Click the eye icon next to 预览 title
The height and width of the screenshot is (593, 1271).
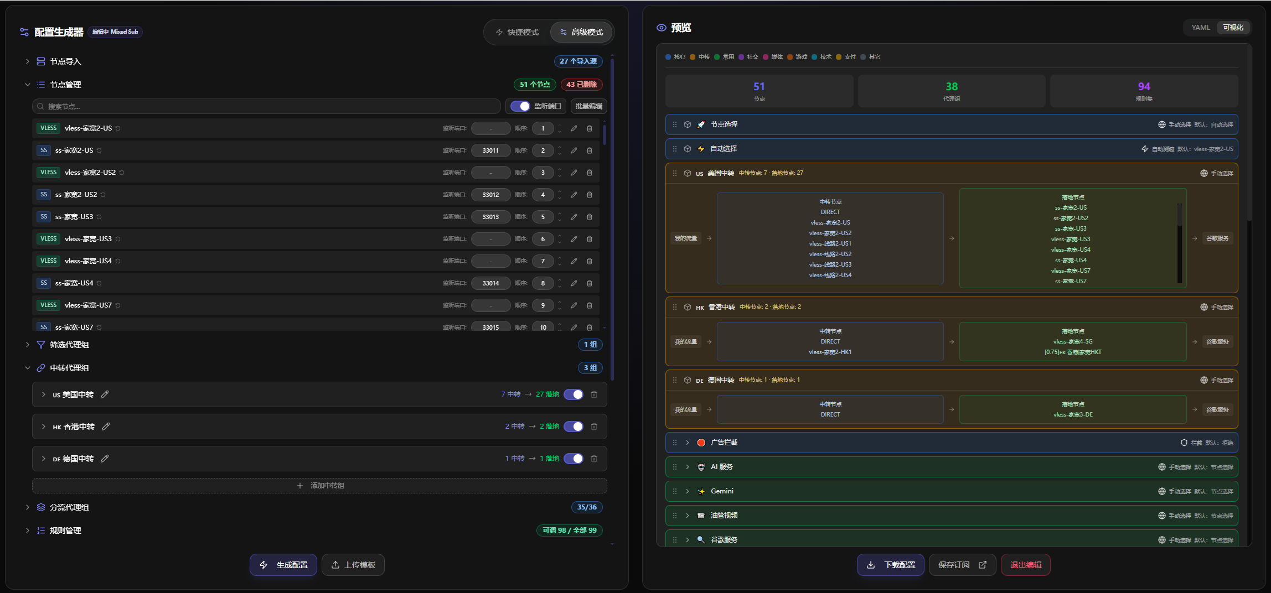point(662,28)
